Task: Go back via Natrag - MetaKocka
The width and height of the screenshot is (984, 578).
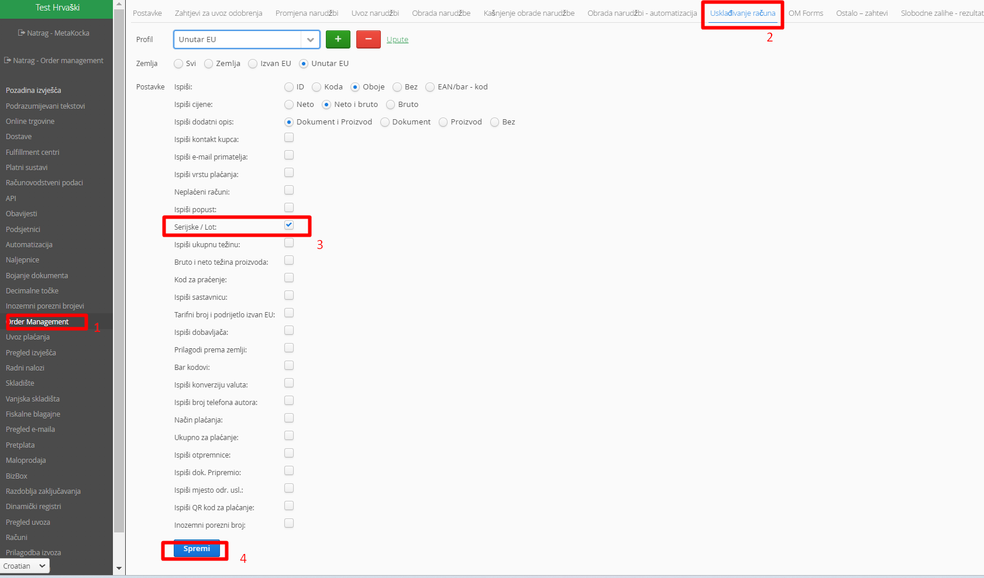Action: pyautogui.click(x=54, y=33)
